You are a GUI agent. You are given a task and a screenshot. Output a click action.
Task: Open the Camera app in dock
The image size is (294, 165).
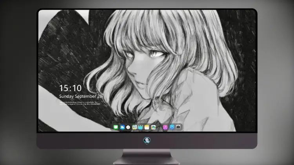tap(178, 127)
